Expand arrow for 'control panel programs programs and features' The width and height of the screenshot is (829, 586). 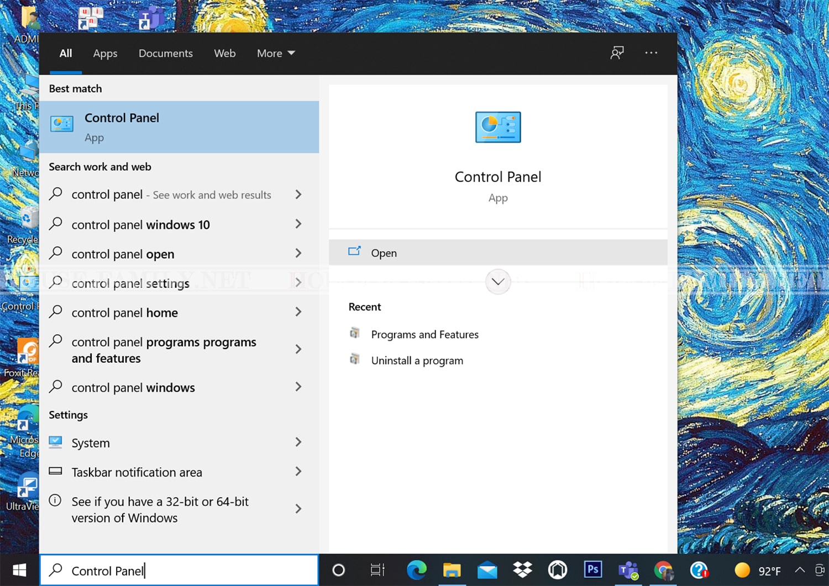tap(298, 349)
